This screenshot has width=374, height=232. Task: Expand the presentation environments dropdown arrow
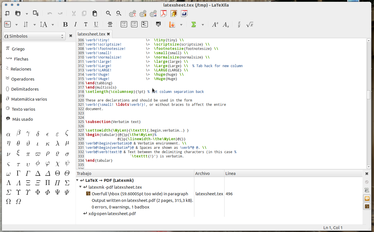[x=181, y=25]
